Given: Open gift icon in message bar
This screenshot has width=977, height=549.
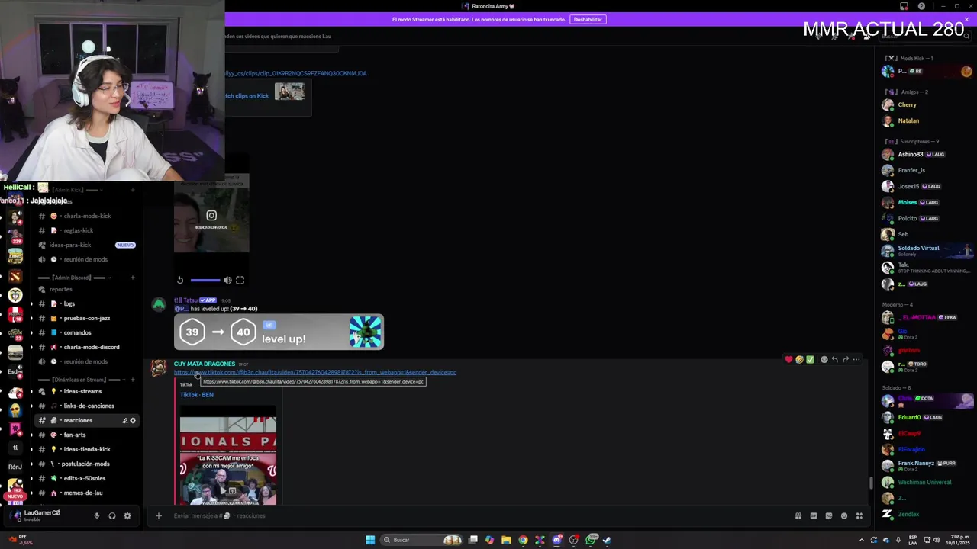Looking at the screenshot, I should click(x=798, y=516).
